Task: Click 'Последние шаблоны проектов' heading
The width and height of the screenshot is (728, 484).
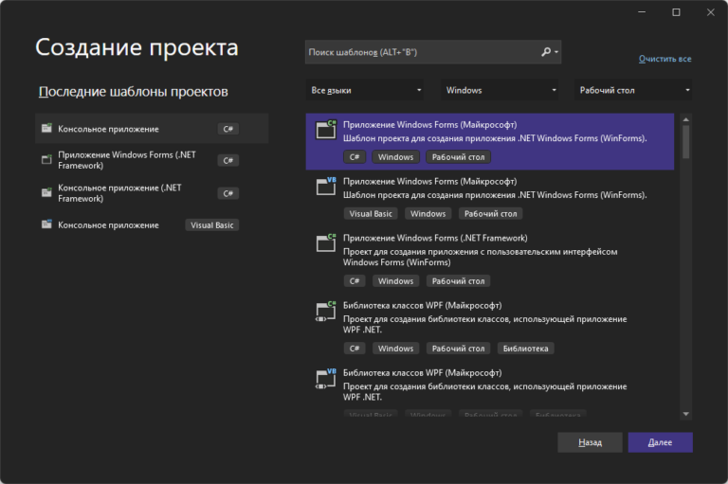Action: tap(134, 92)
